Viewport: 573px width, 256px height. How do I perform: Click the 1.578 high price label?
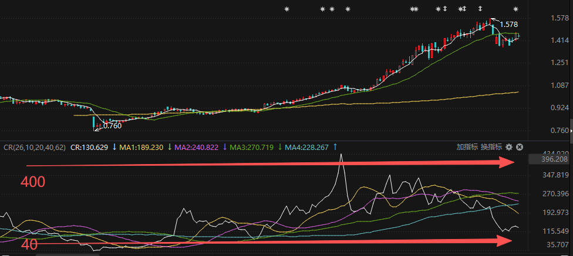tap(508, 25)
